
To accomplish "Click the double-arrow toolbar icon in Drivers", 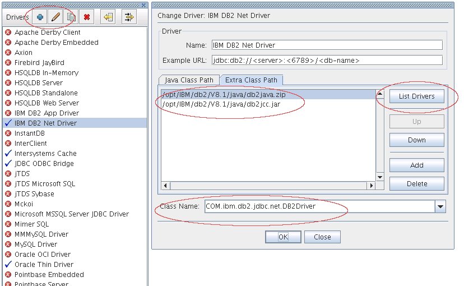I will 129,17.
